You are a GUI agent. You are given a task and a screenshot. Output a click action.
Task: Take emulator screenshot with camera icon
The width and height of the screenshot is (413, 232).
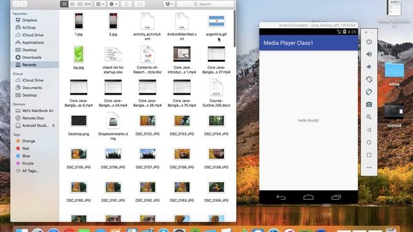[x=369, y=104]
